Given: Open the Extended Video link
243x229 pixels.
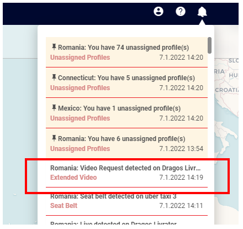Looking at the screenshot, I should click(73, 178).
